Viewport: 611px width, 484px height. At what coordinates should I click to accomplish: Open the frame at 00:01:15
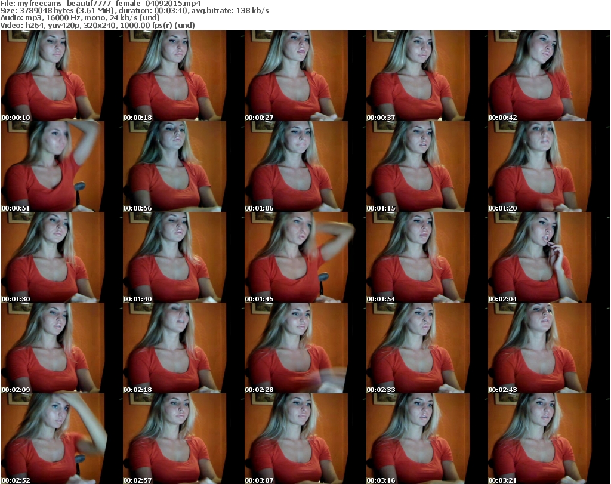[x=427, y=167]
